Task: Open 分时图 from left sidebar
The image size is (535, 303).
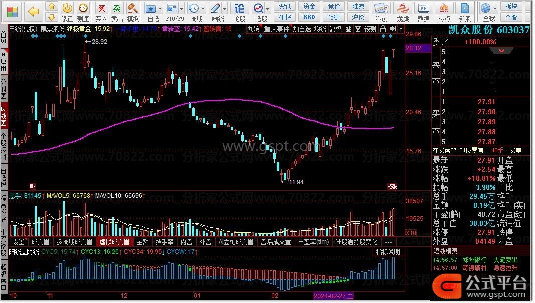Action: 4,90
